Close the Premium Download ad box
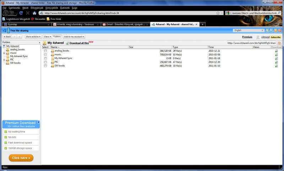 [38, 122]
